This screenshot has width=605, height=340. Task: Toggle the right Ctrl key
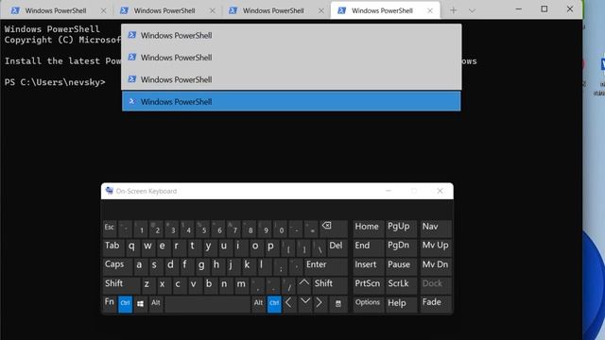point(274,304)
